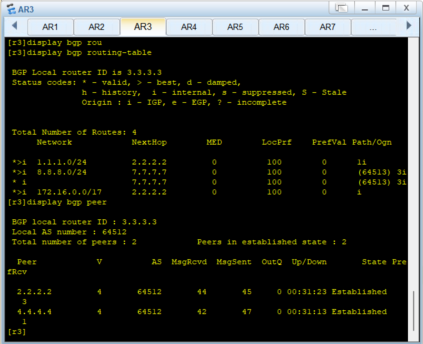Click the 'BGP local router ID : 3.3.3.3' line

(84, 222)
